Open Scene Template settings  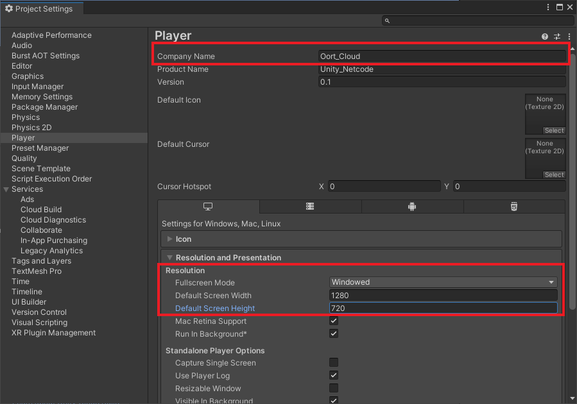tap(41, 169)
